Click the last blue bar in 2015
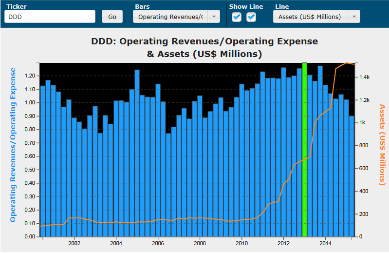 [x=352, y=176]
